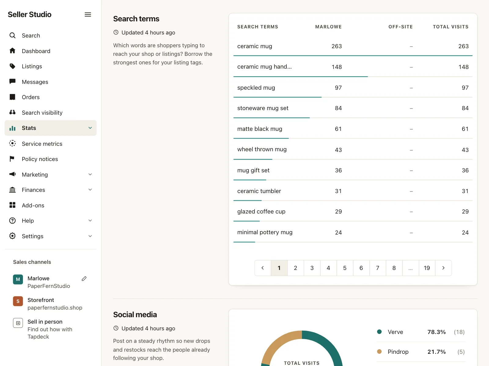Screen dimensions: 489x366
Task: Sort by the Off-Site column header
Action: pyautogui.click(x=400, y=27)
